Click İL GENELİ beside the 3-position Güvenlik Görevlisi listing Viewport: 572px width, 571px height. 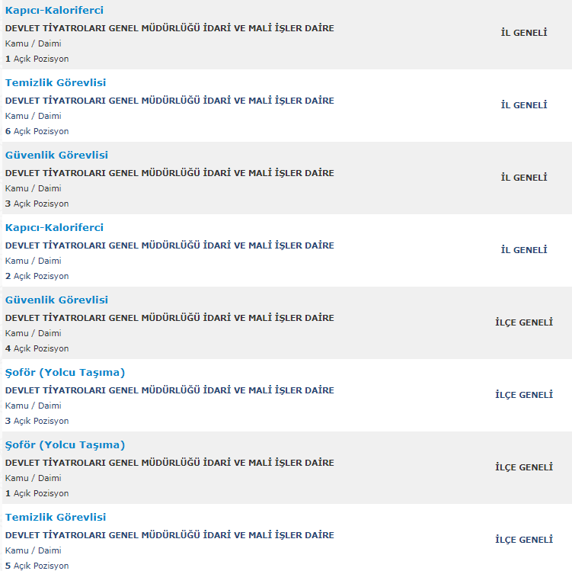point(524,178)
